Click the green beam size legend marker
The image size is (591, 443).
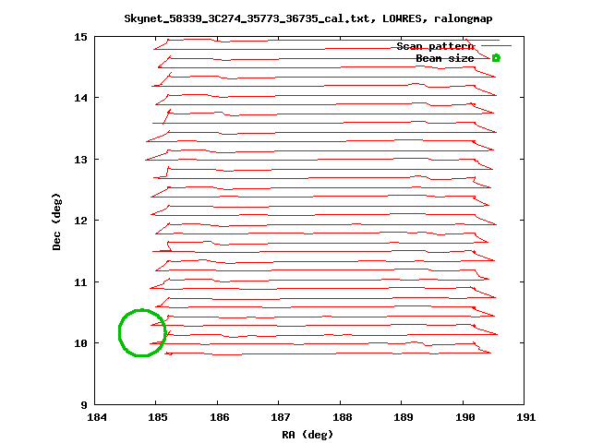496,58
